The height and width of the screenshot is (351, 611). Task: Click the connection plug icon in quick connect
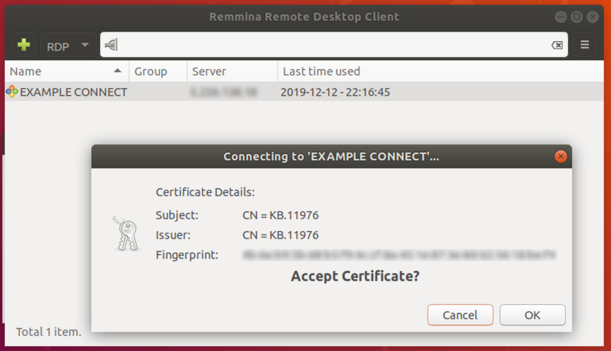111,45
